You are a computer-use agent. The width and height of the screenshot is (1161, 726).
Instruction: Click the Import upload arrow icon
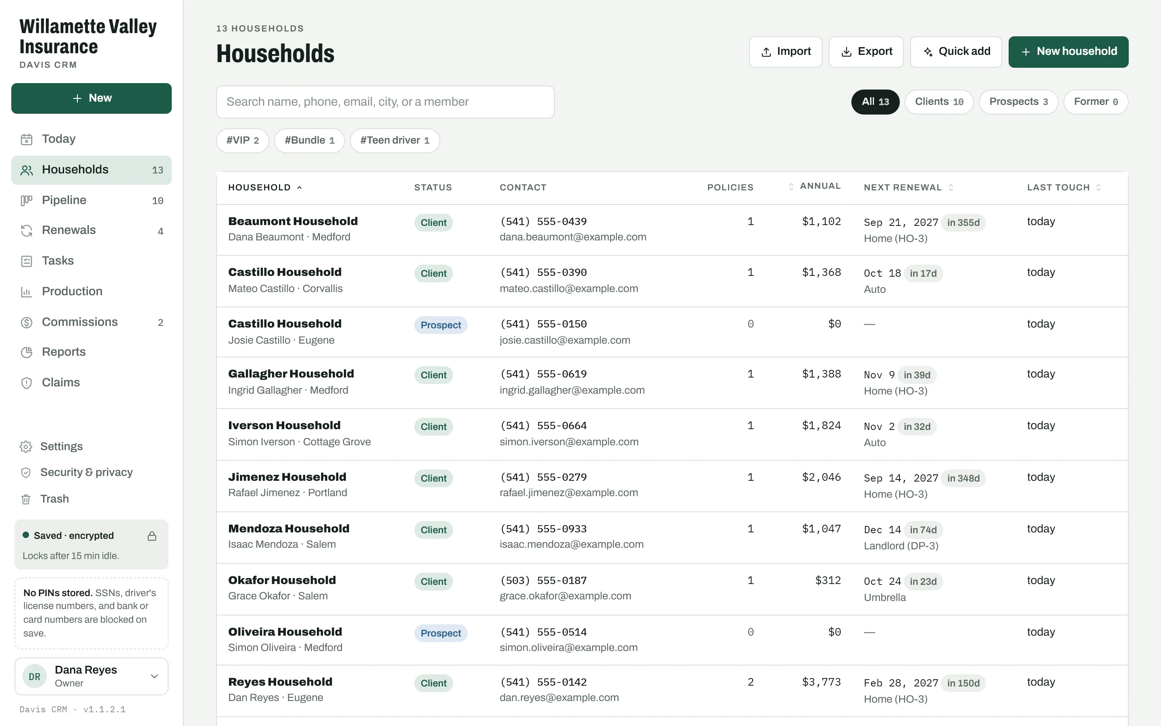tap(766, 52)
